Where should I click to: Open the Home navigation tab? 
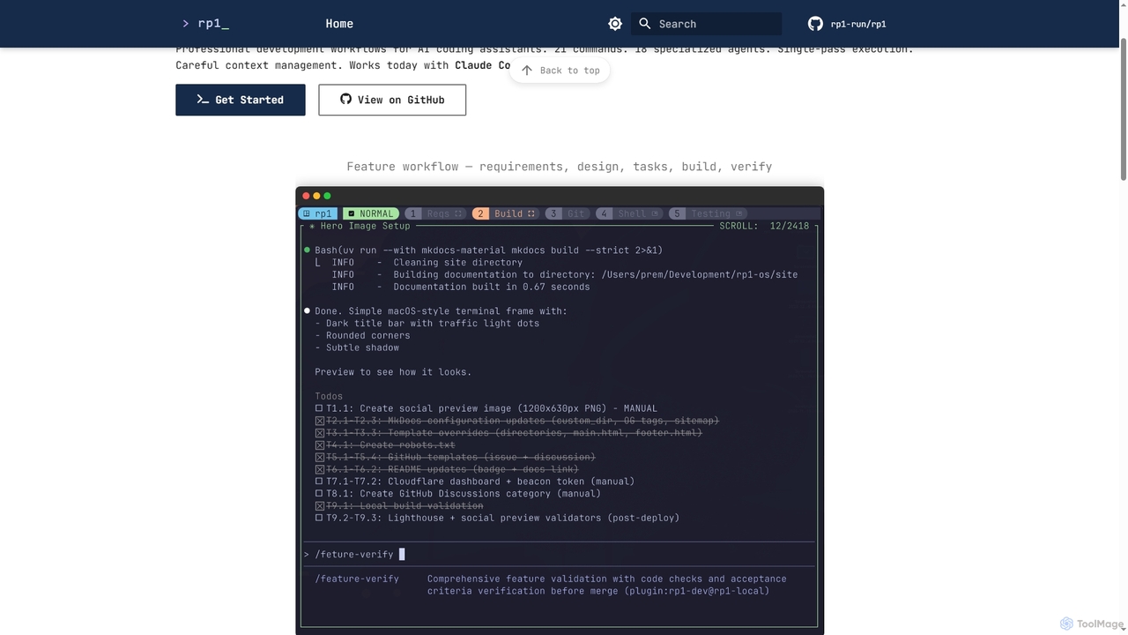(339, 24)
